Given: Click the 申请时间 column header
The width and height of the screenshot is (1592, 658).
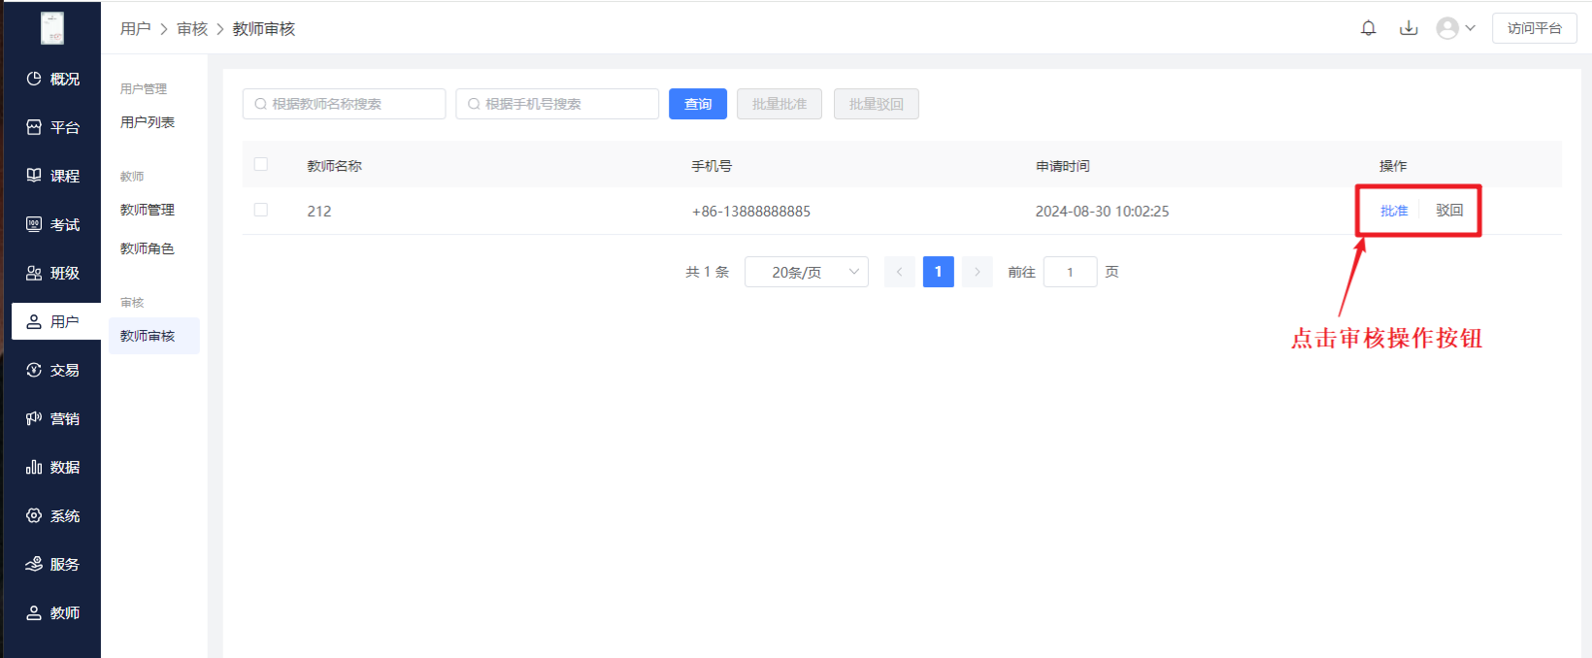Looking at the screenshot, I should click(x=1063, y=166).
